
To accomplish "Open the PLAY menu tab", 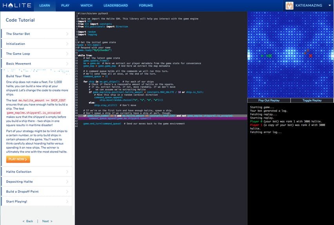I will pos(65,5).
